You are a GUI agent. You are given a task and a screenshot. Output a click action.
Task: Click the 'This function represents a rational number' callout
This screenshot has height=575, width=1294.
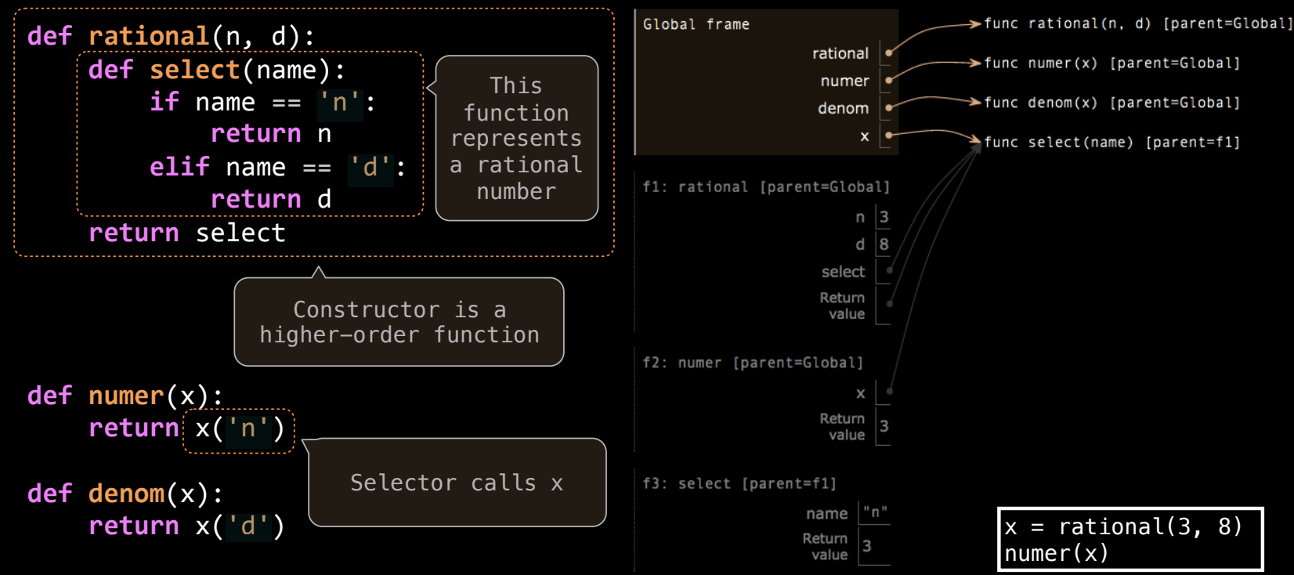(516, 138)
